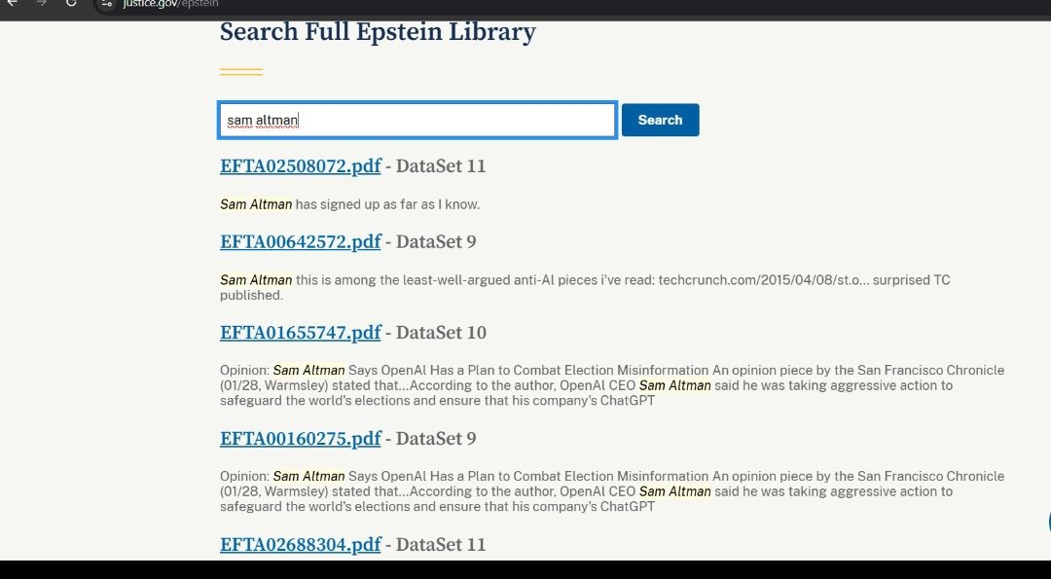Go back to the previous page

[x=12, y=4]
